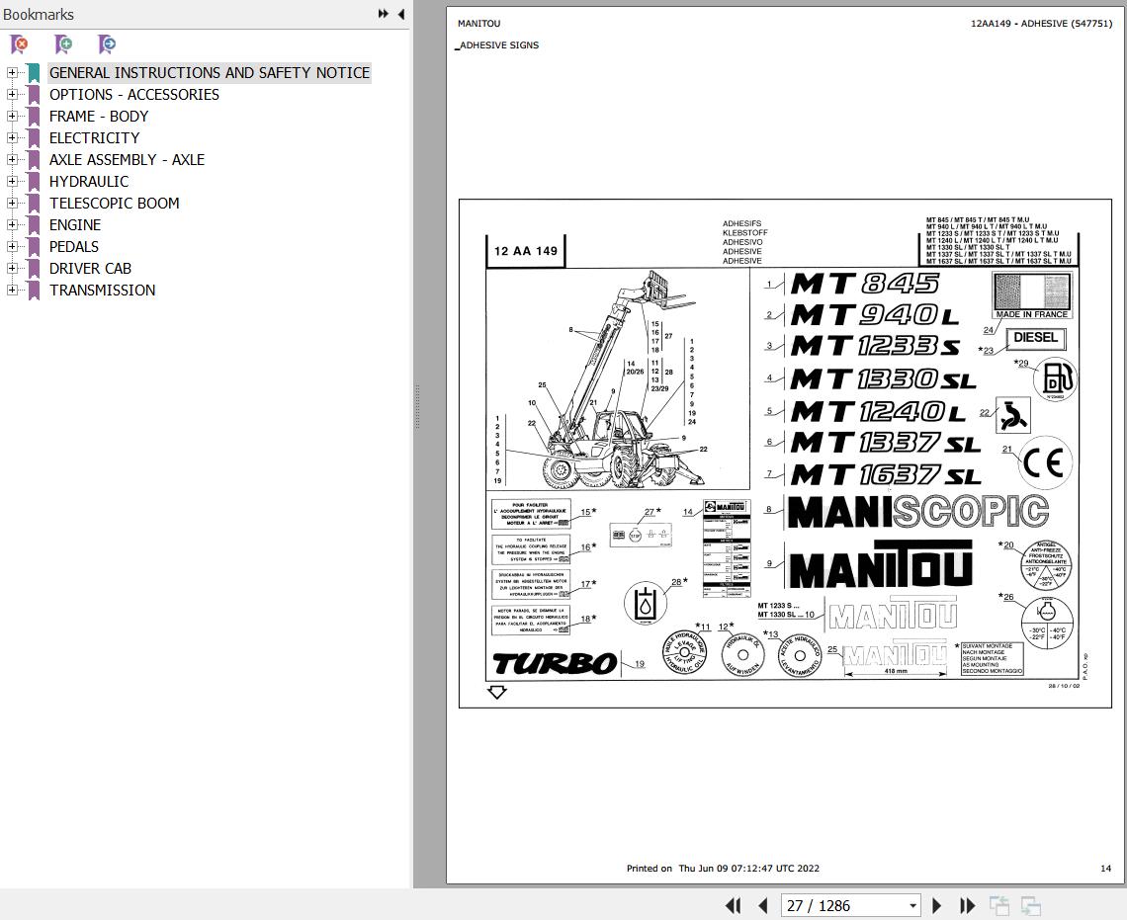
Task: Select the ELECTRICITY bookmark
Action: click(x=94, y=138)
